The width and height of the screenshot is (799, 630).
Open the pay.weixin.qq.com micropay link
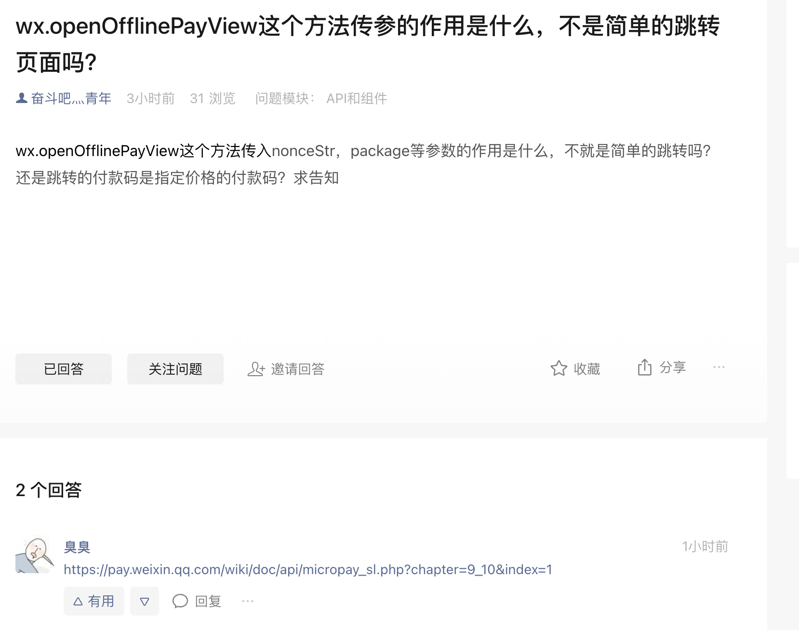(x=308, y=570)
